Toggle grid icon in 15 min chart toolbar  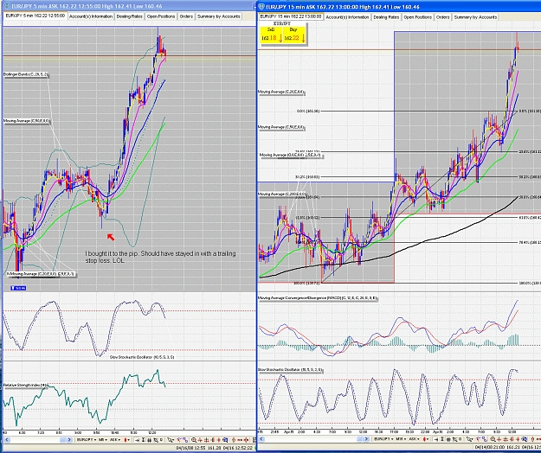point(448,439)
